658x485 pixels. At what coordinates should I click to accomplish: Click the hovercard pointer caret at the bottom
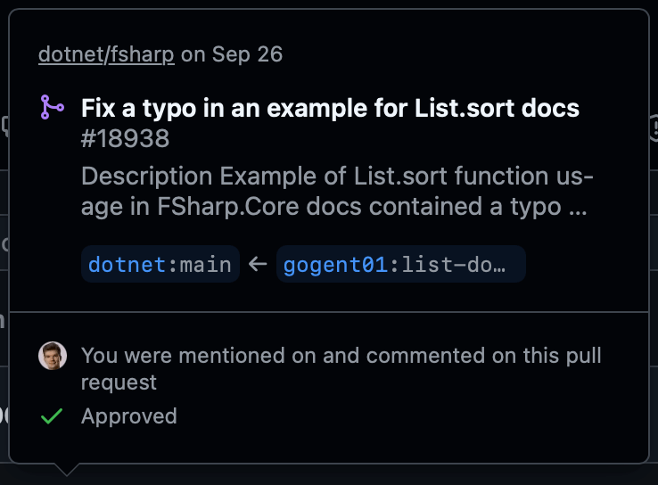pyautogui.click(x=66, y=469)
